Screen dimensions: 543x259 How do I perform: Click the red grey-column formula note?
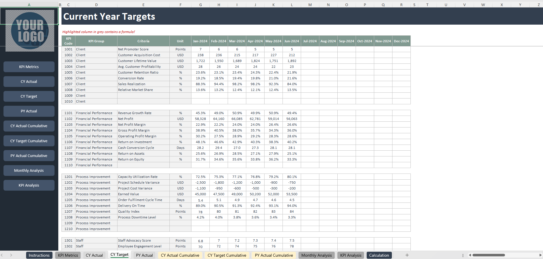99,32
